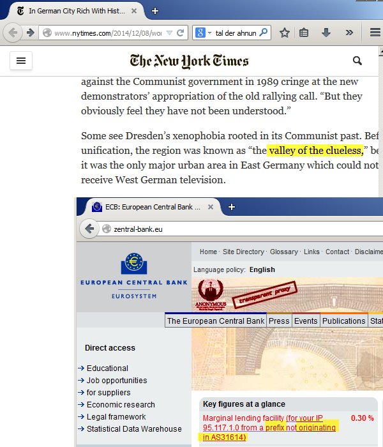This screenshot has height=447, width=383.
Task: Show more toolbar tools via the chevron
Action: click(349, 33)
